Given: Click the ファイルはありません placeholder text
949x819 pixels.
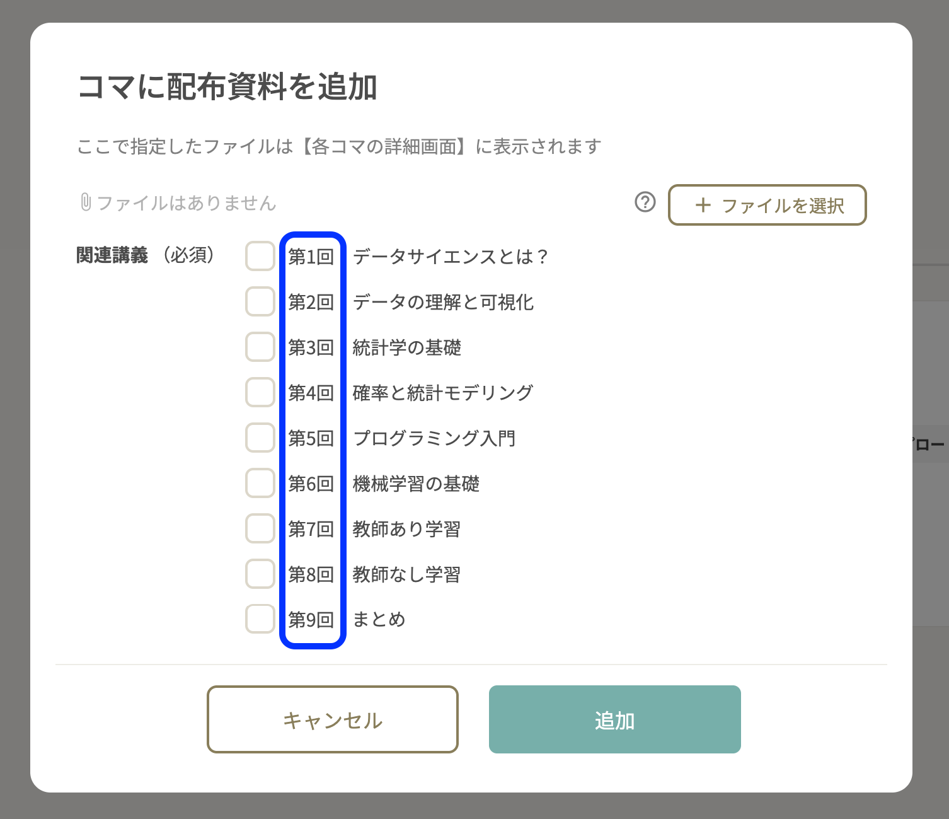Looking at the screenshot, I should [187, 203].
